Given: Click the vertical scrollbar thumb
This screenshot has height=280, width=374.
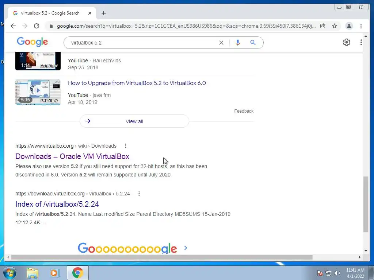Looking at the screenshot, I should point(366,204).
